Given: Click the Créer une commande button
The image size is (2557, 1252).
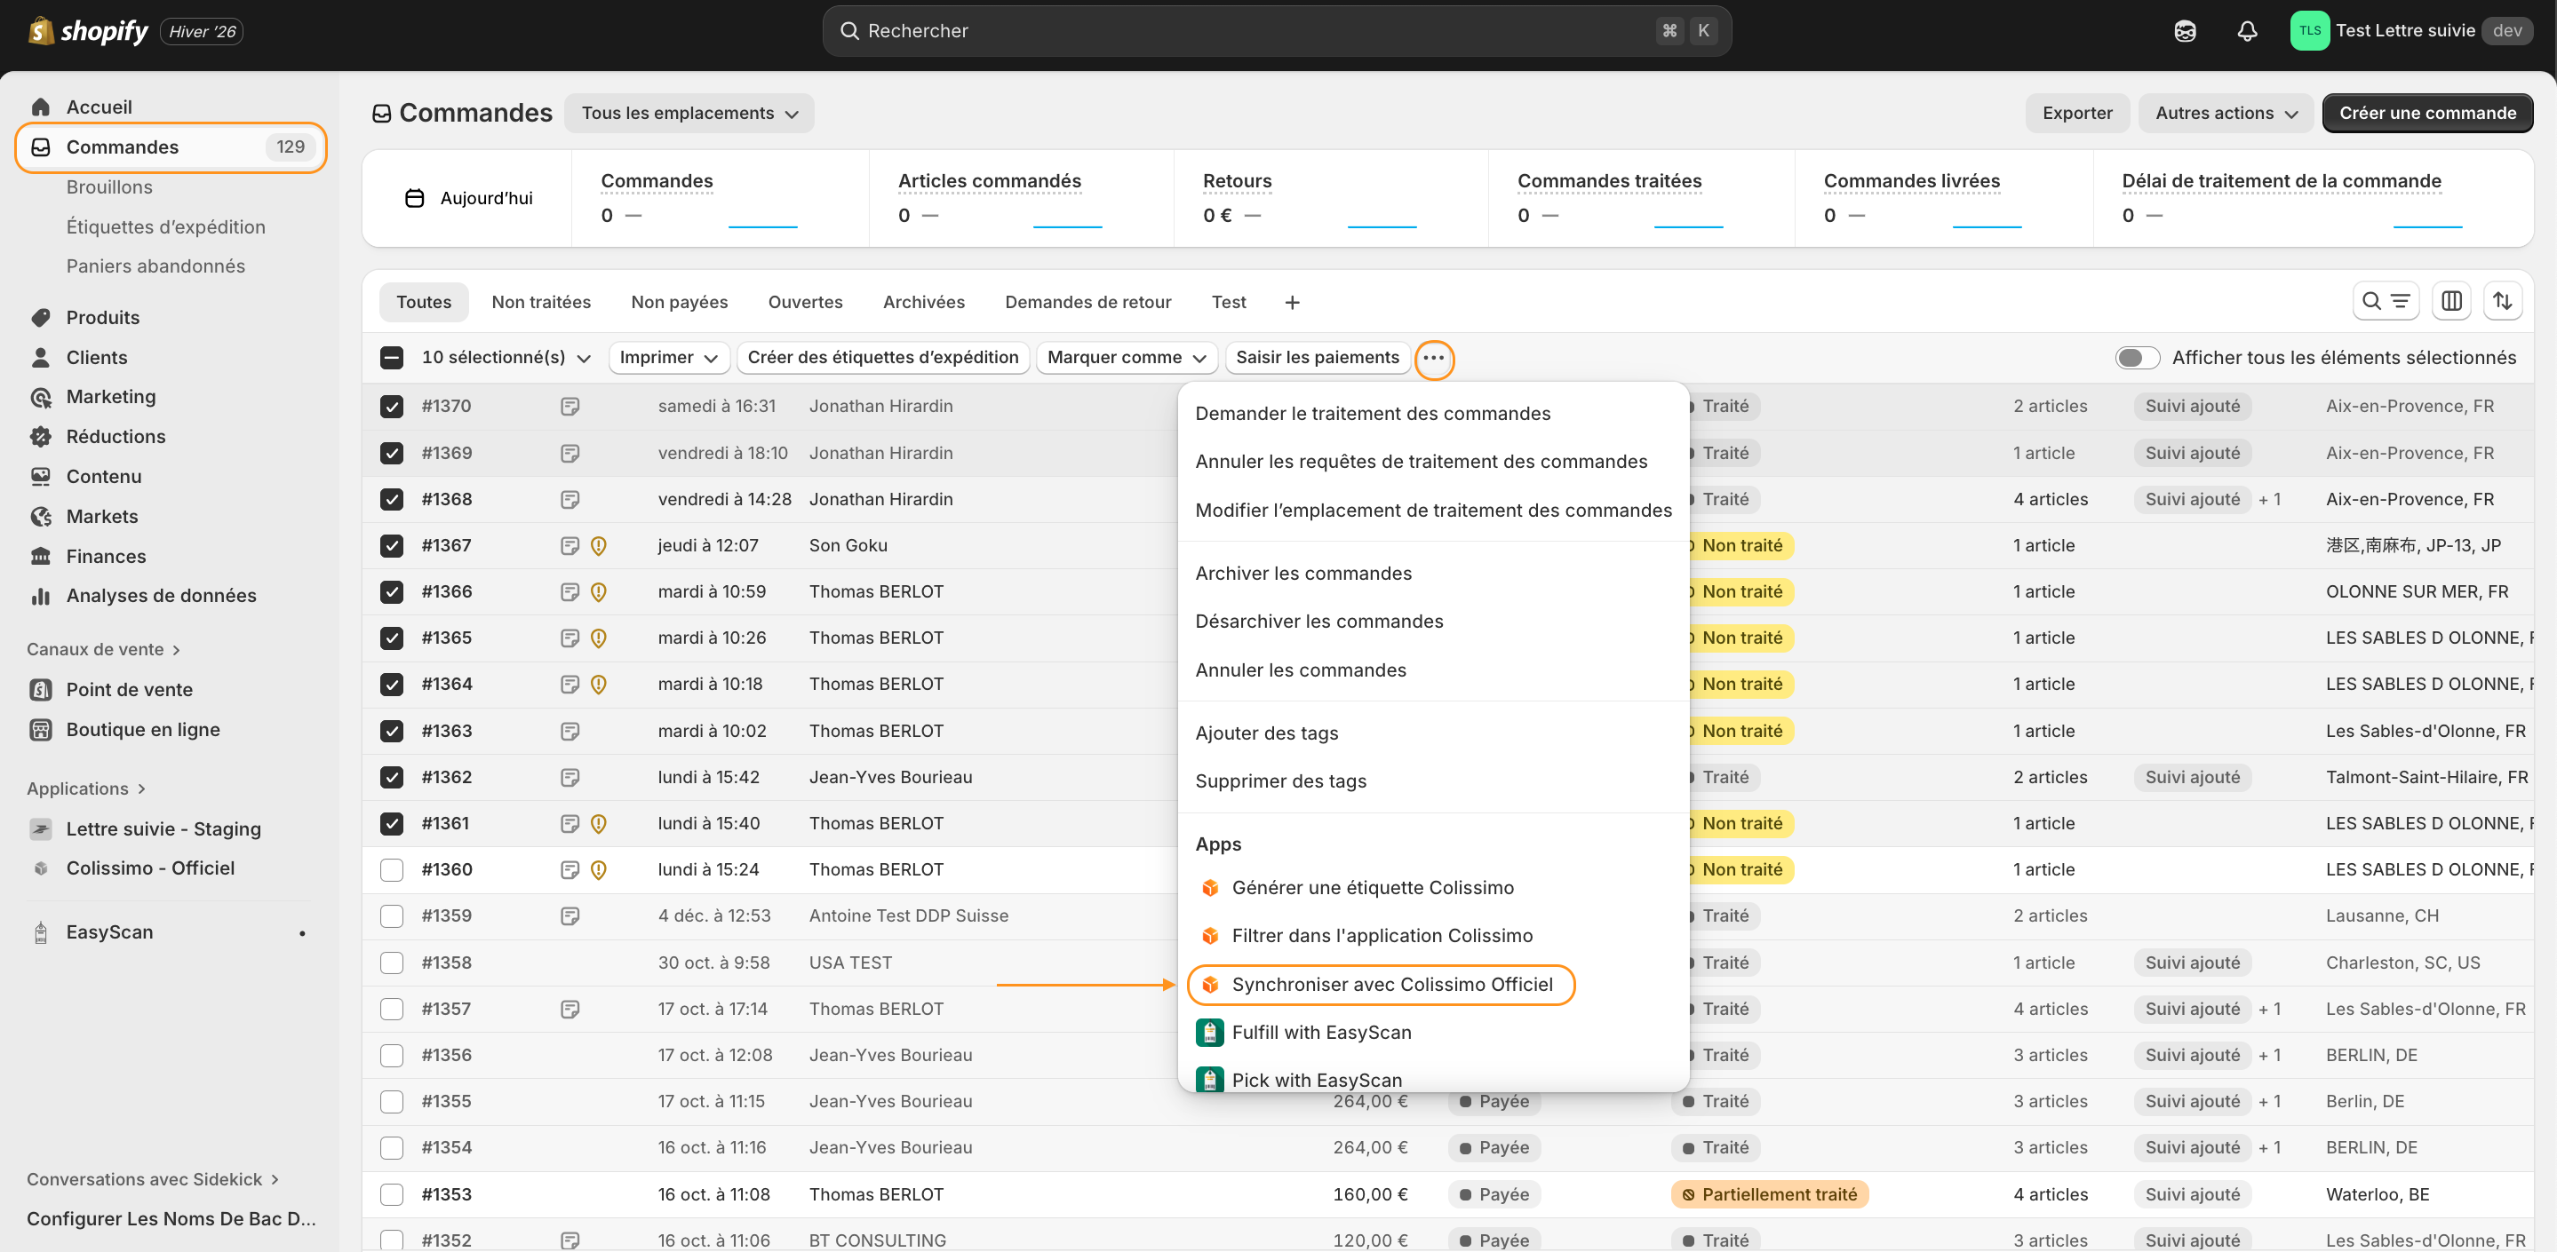Looking at the screenshot, I should pos(2426,113).
